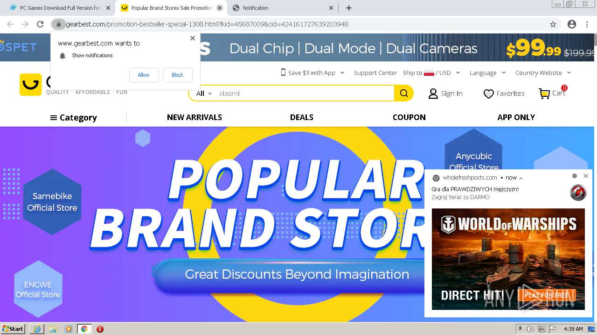The height and width of the screenshot is (335, 597).
Task: Open the Chrome profile avatar icon
Action: click(x=571, y=24)
